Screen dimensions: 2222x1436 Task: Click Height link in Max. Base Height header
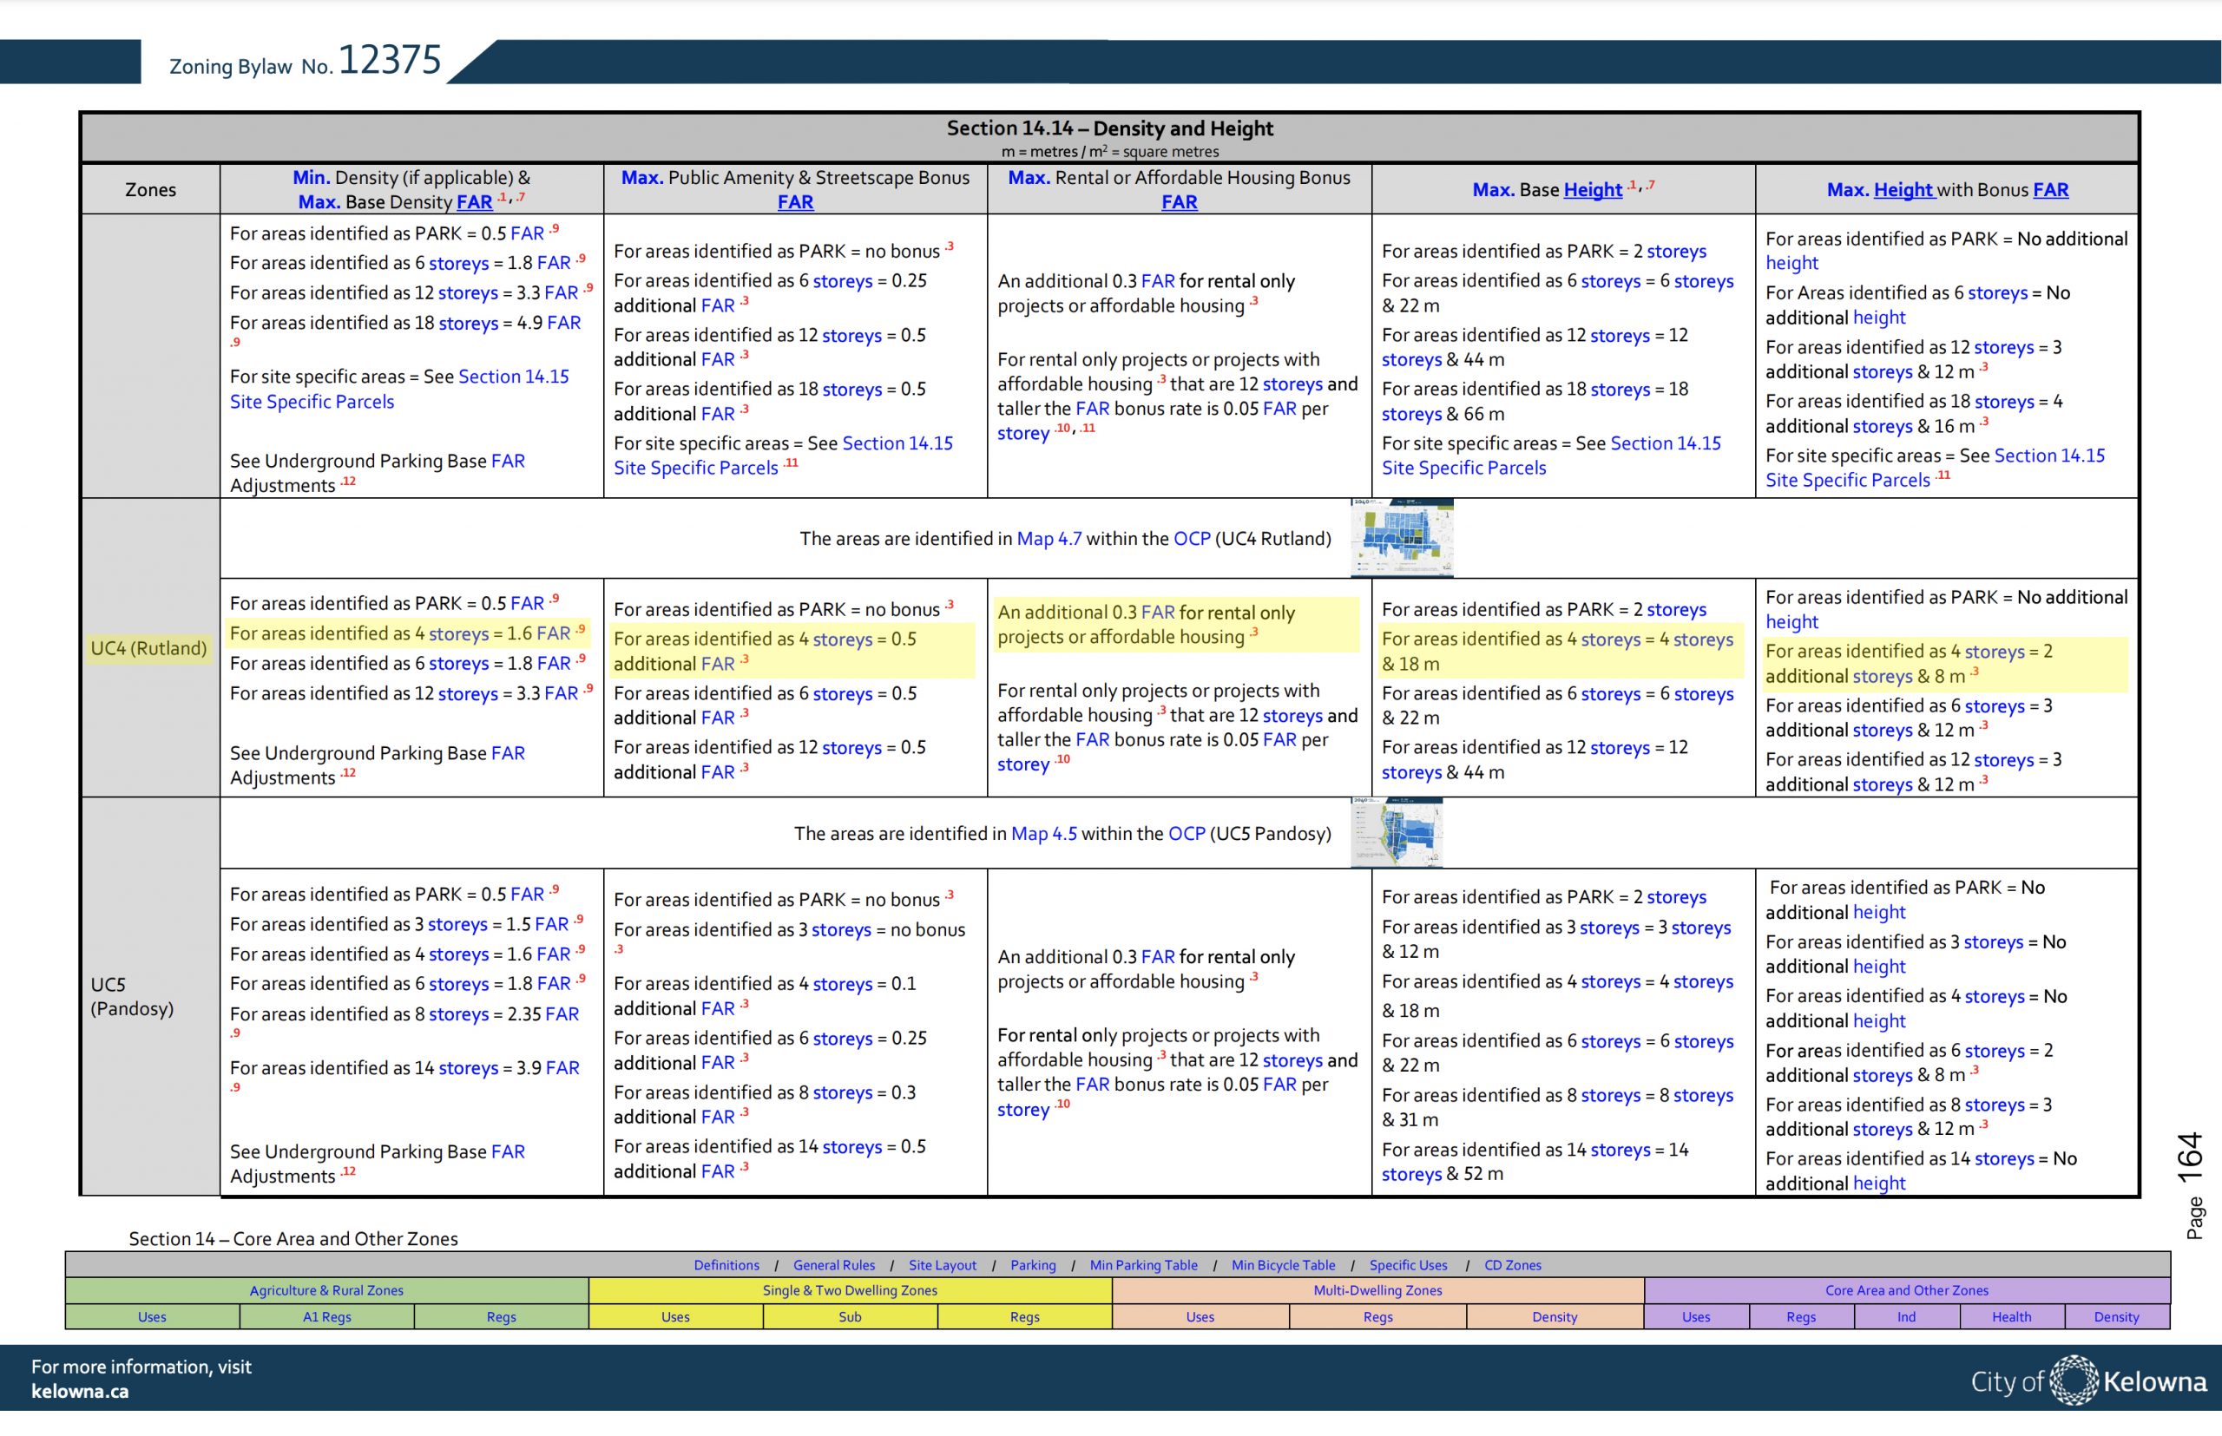[1593, 189]
